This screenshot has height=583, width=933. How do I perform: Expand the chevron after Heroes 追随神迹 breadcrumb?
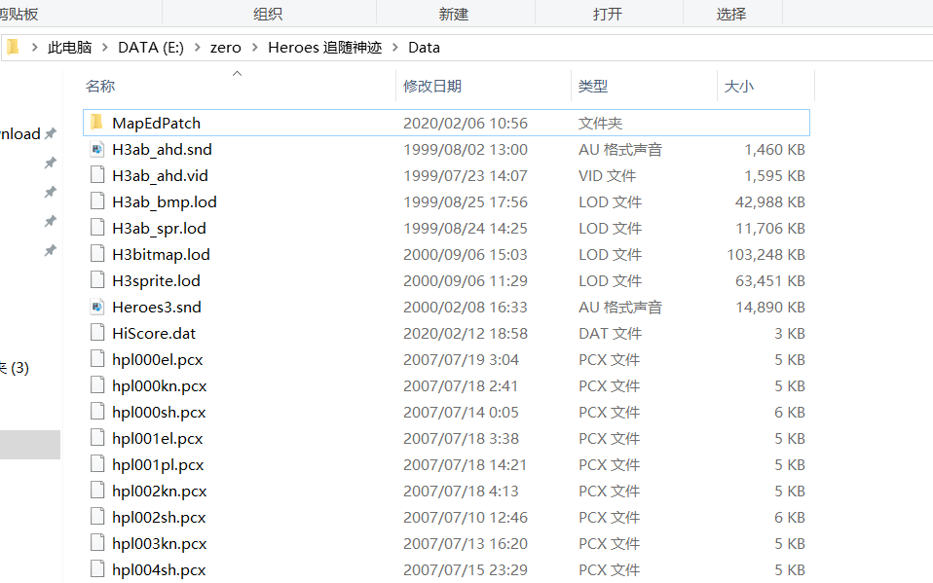pyautogui.click(x=395, y=48)
